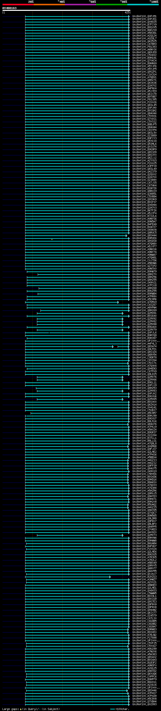Select the UniRef100_P27898 hit

tap(144, 638)
